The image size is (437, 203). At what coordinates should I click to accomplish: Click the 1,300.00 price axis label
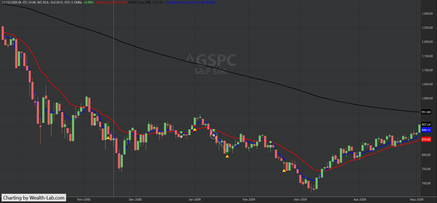coord(427,14)
